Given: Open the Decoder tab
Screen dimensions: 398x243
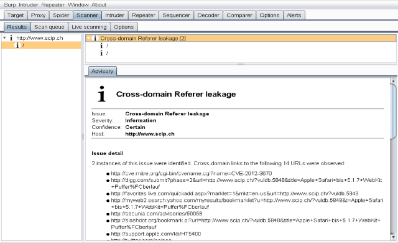Looking at the screenshot, I should [x=208, y=15].
